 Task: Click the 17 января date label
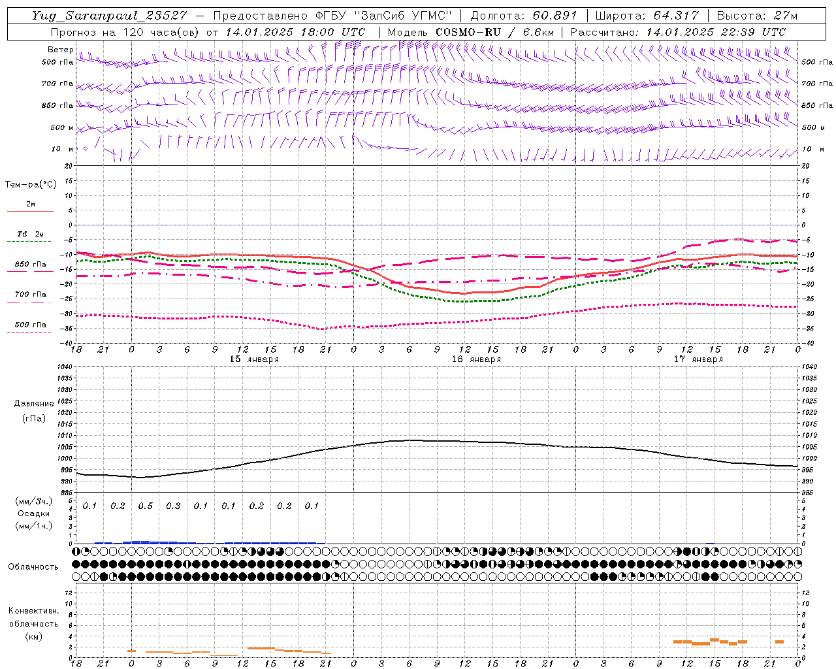(x=698, y=359)
